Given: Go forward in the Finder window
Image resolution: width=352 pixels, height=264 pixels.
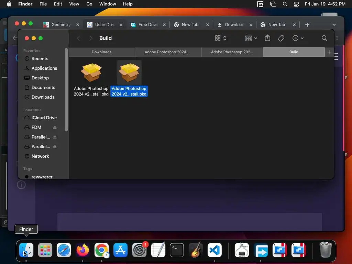Looking at the screenshot, I should (91, 38).
